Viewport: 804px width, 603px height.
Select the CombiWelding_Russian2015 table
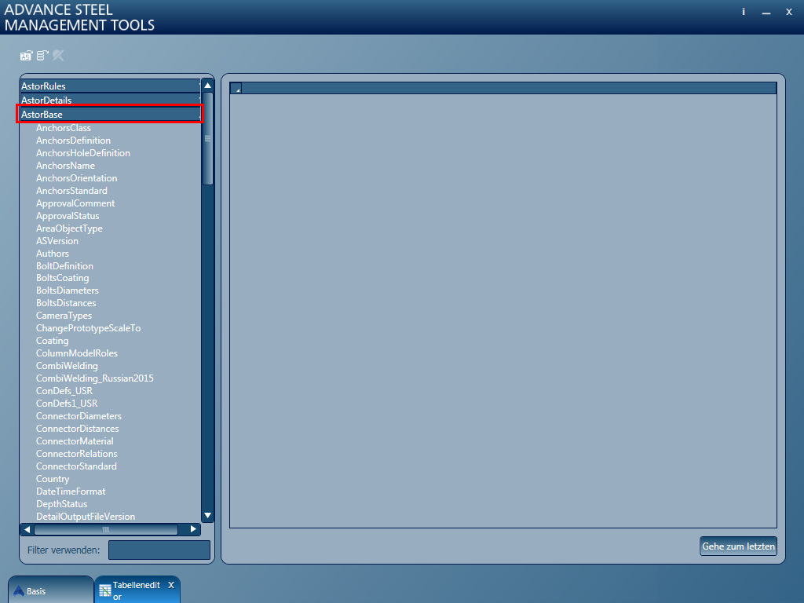point(95,378)
